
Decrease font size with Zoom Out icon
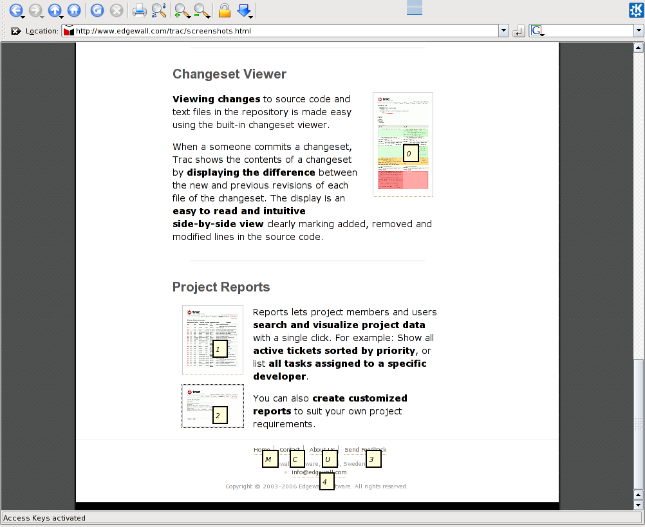coord(201,10)
